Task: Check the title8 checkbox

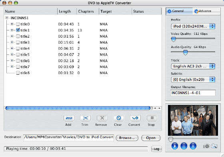Action: (18, 73)
